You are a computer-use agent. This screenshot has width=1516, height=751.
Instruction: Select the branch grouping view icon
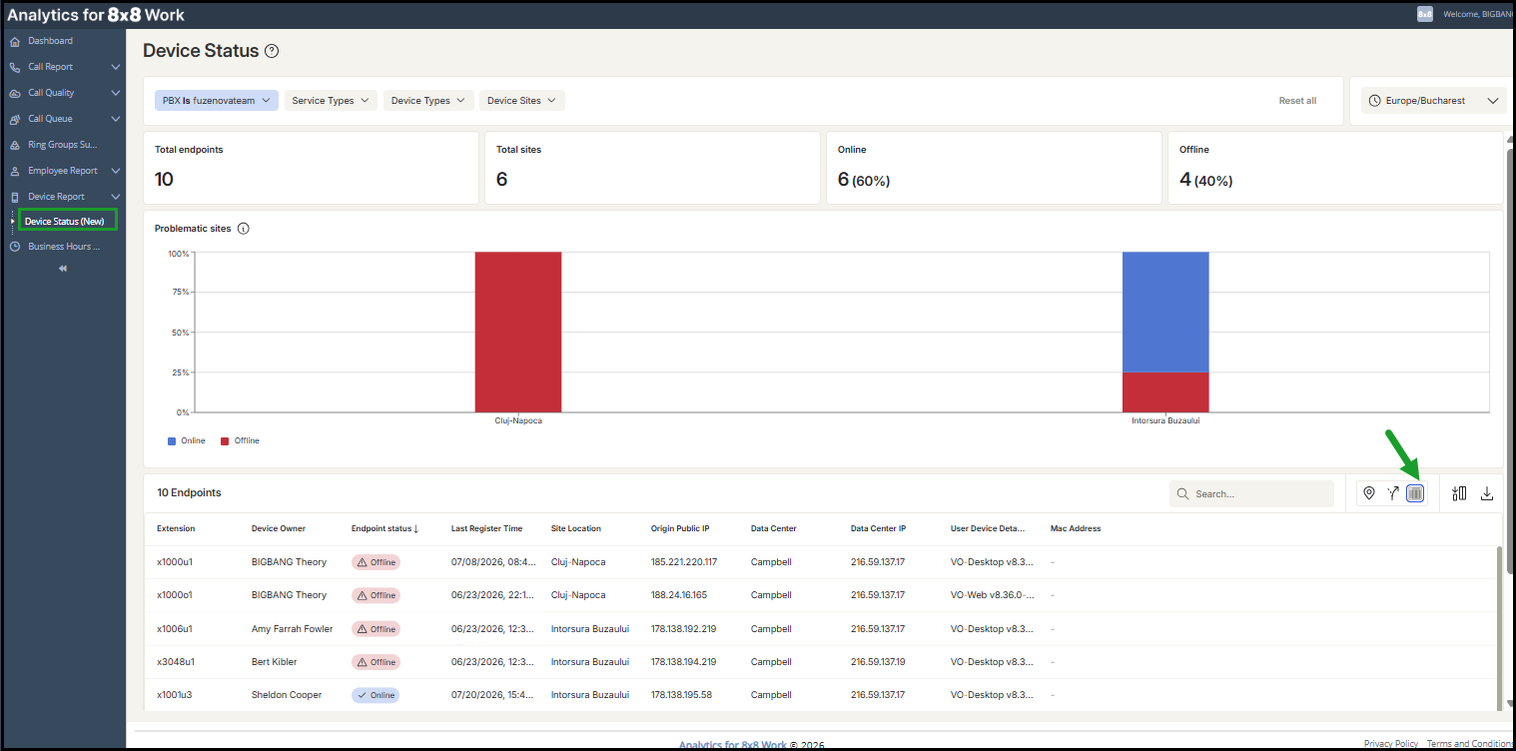pos(1392,493)
